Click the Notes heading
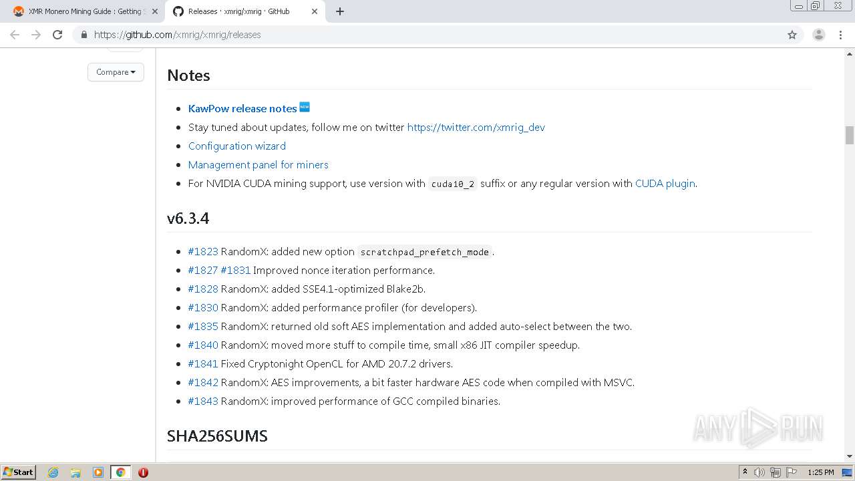 click(188, 75)
